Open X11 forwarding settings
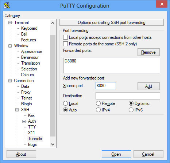The width and height of the screenshot is (170, 163). [x=31, y=133]
